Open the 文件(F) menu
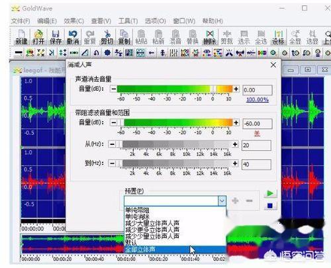331x268 pixels. click(x=21, y=21)
